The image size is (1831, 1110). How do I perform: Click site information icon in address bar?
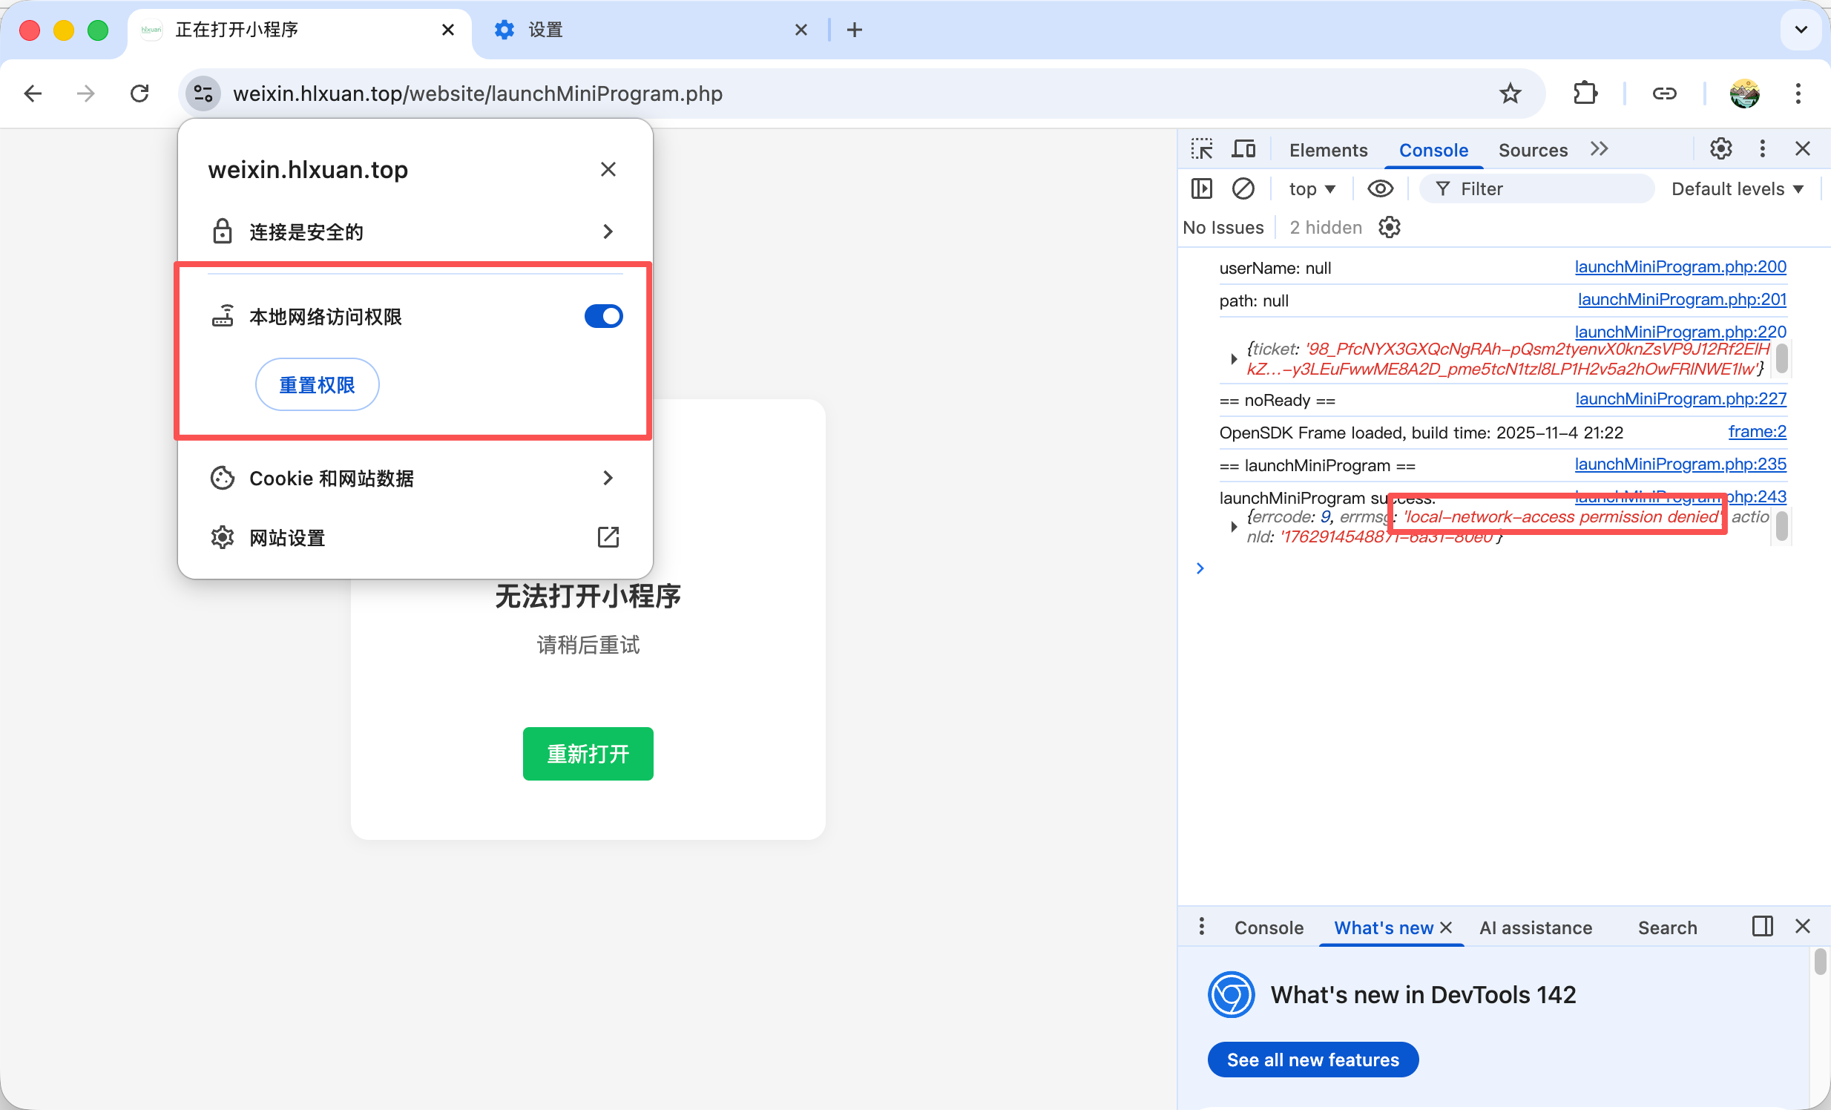[203, 93]
